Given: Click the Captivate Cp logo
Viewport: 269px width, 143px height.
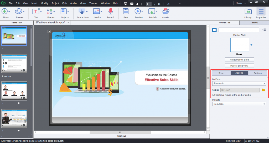Looking at the screenshot, I should pyautogui.click(x=3, y=3).
